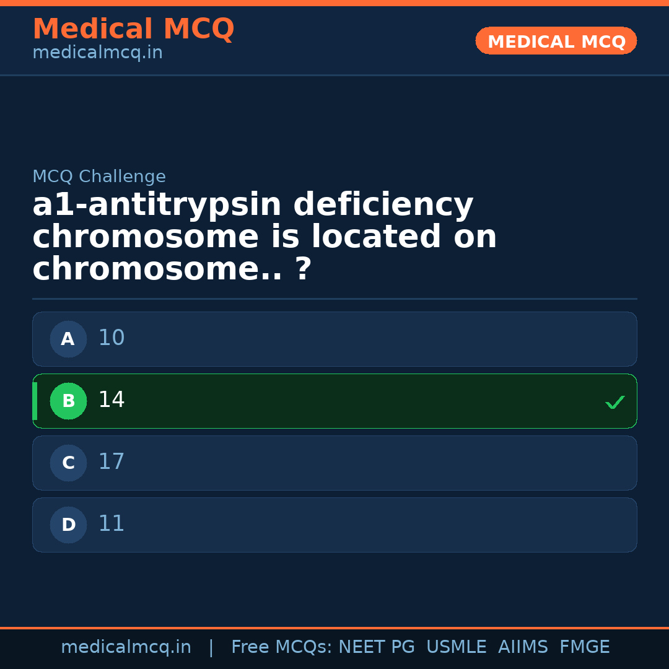The image size is (669, 669).
Task: Click the green checkmark on option B
Action: coord(615,403)
